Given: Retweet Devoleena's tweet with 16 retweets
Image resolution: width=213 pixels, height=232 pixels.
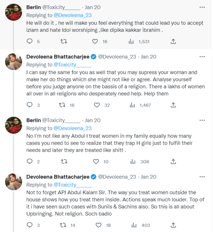Looking at the screenshot, I should point(62,105).
